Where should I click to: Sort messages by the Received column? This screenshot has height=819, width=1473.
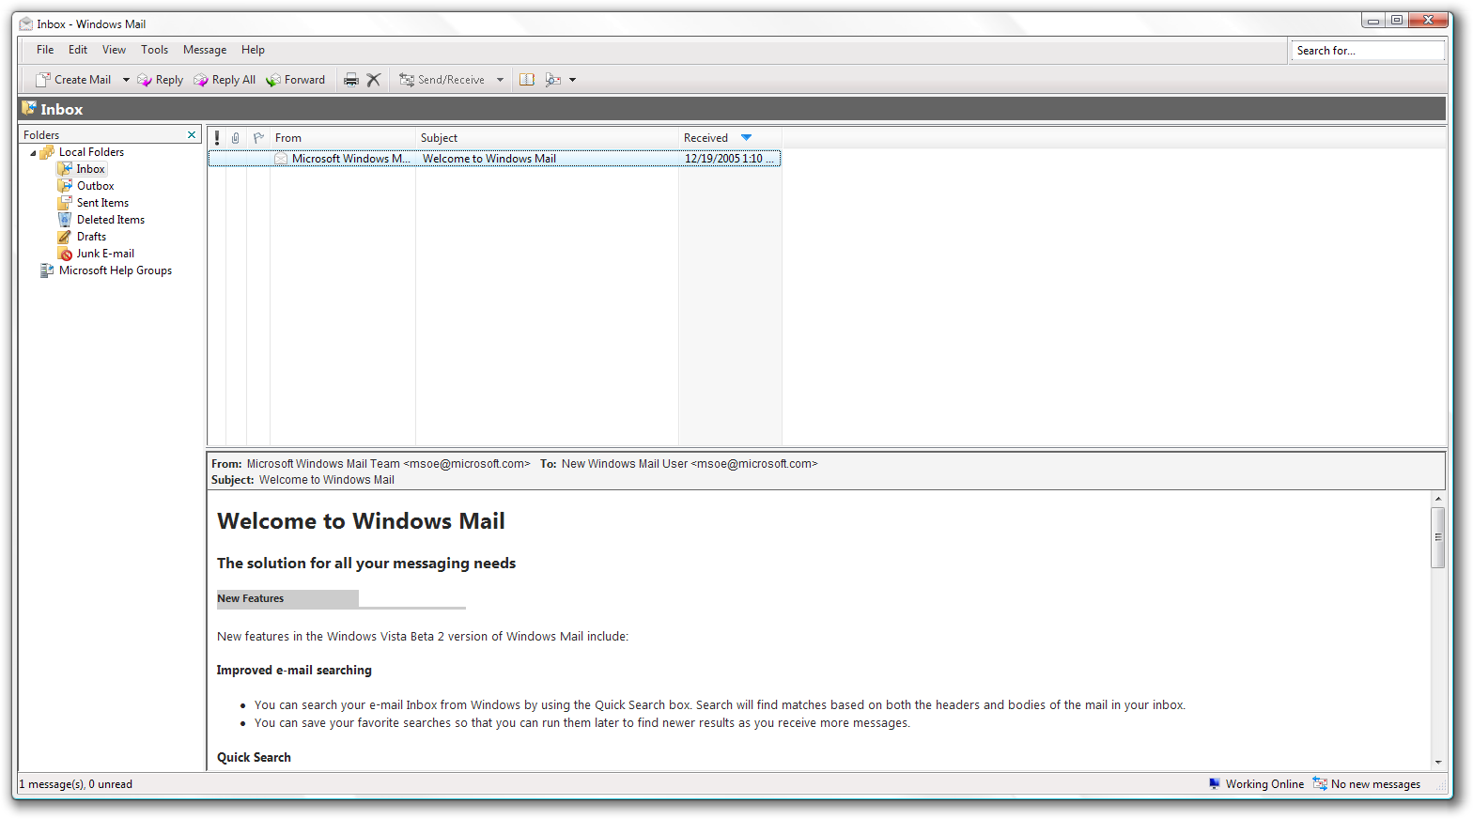[x=730, y=138]
